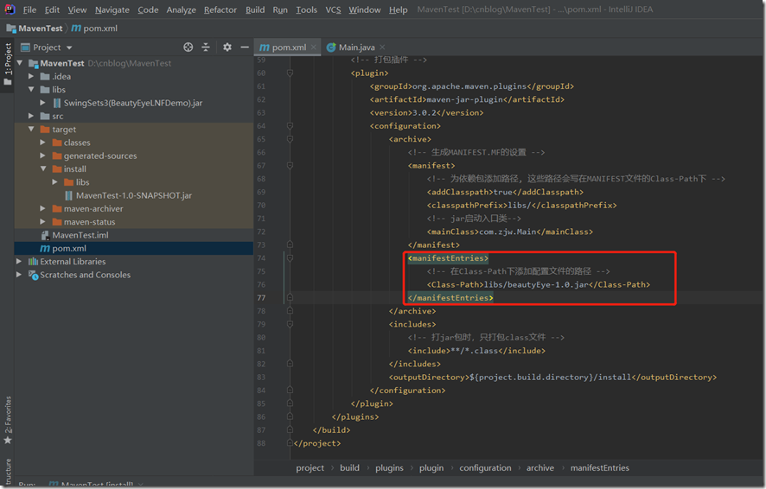766x489 pixels.
Task: Expand the src folder
Action: coord(31,116)
